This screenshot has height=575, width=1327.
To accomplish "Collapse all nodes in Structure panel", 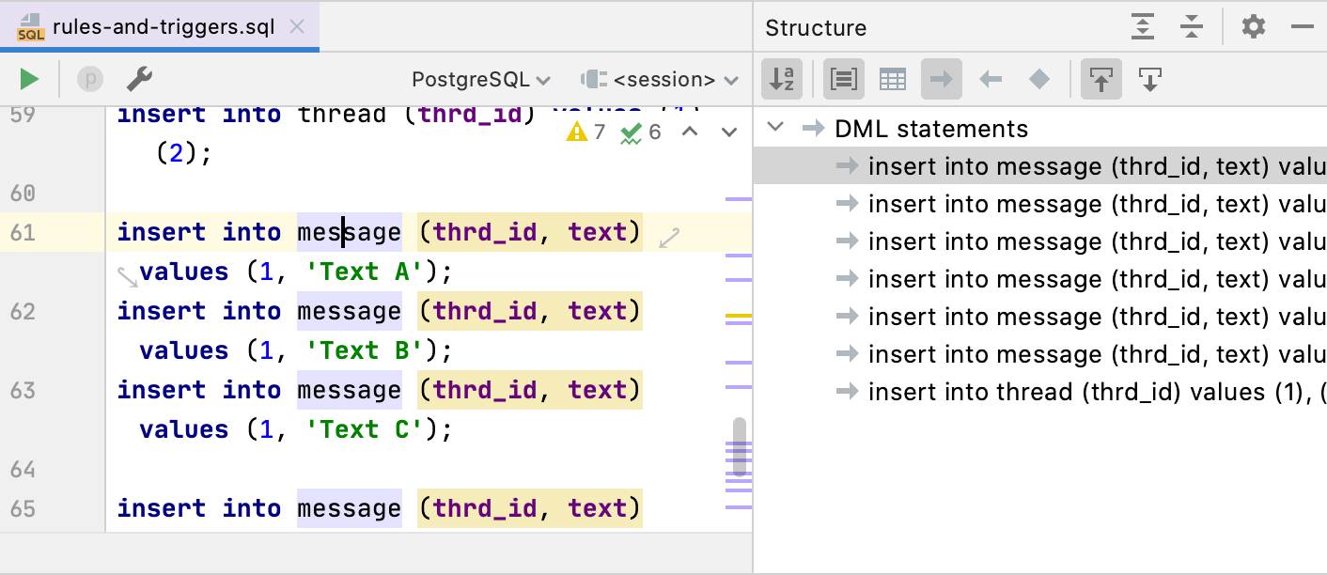I will [1192, 27].
